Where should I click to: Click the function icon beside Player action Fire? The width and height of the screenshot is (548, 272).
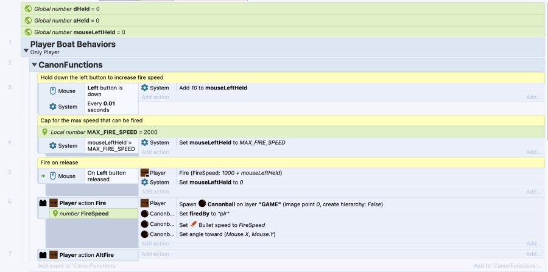[x=43, y=203]
